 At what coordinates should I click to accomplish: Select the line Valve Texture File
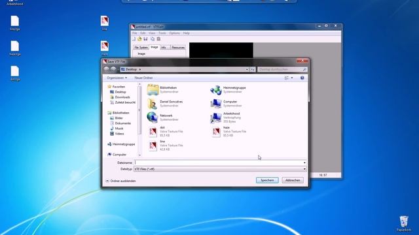(165, 146)
